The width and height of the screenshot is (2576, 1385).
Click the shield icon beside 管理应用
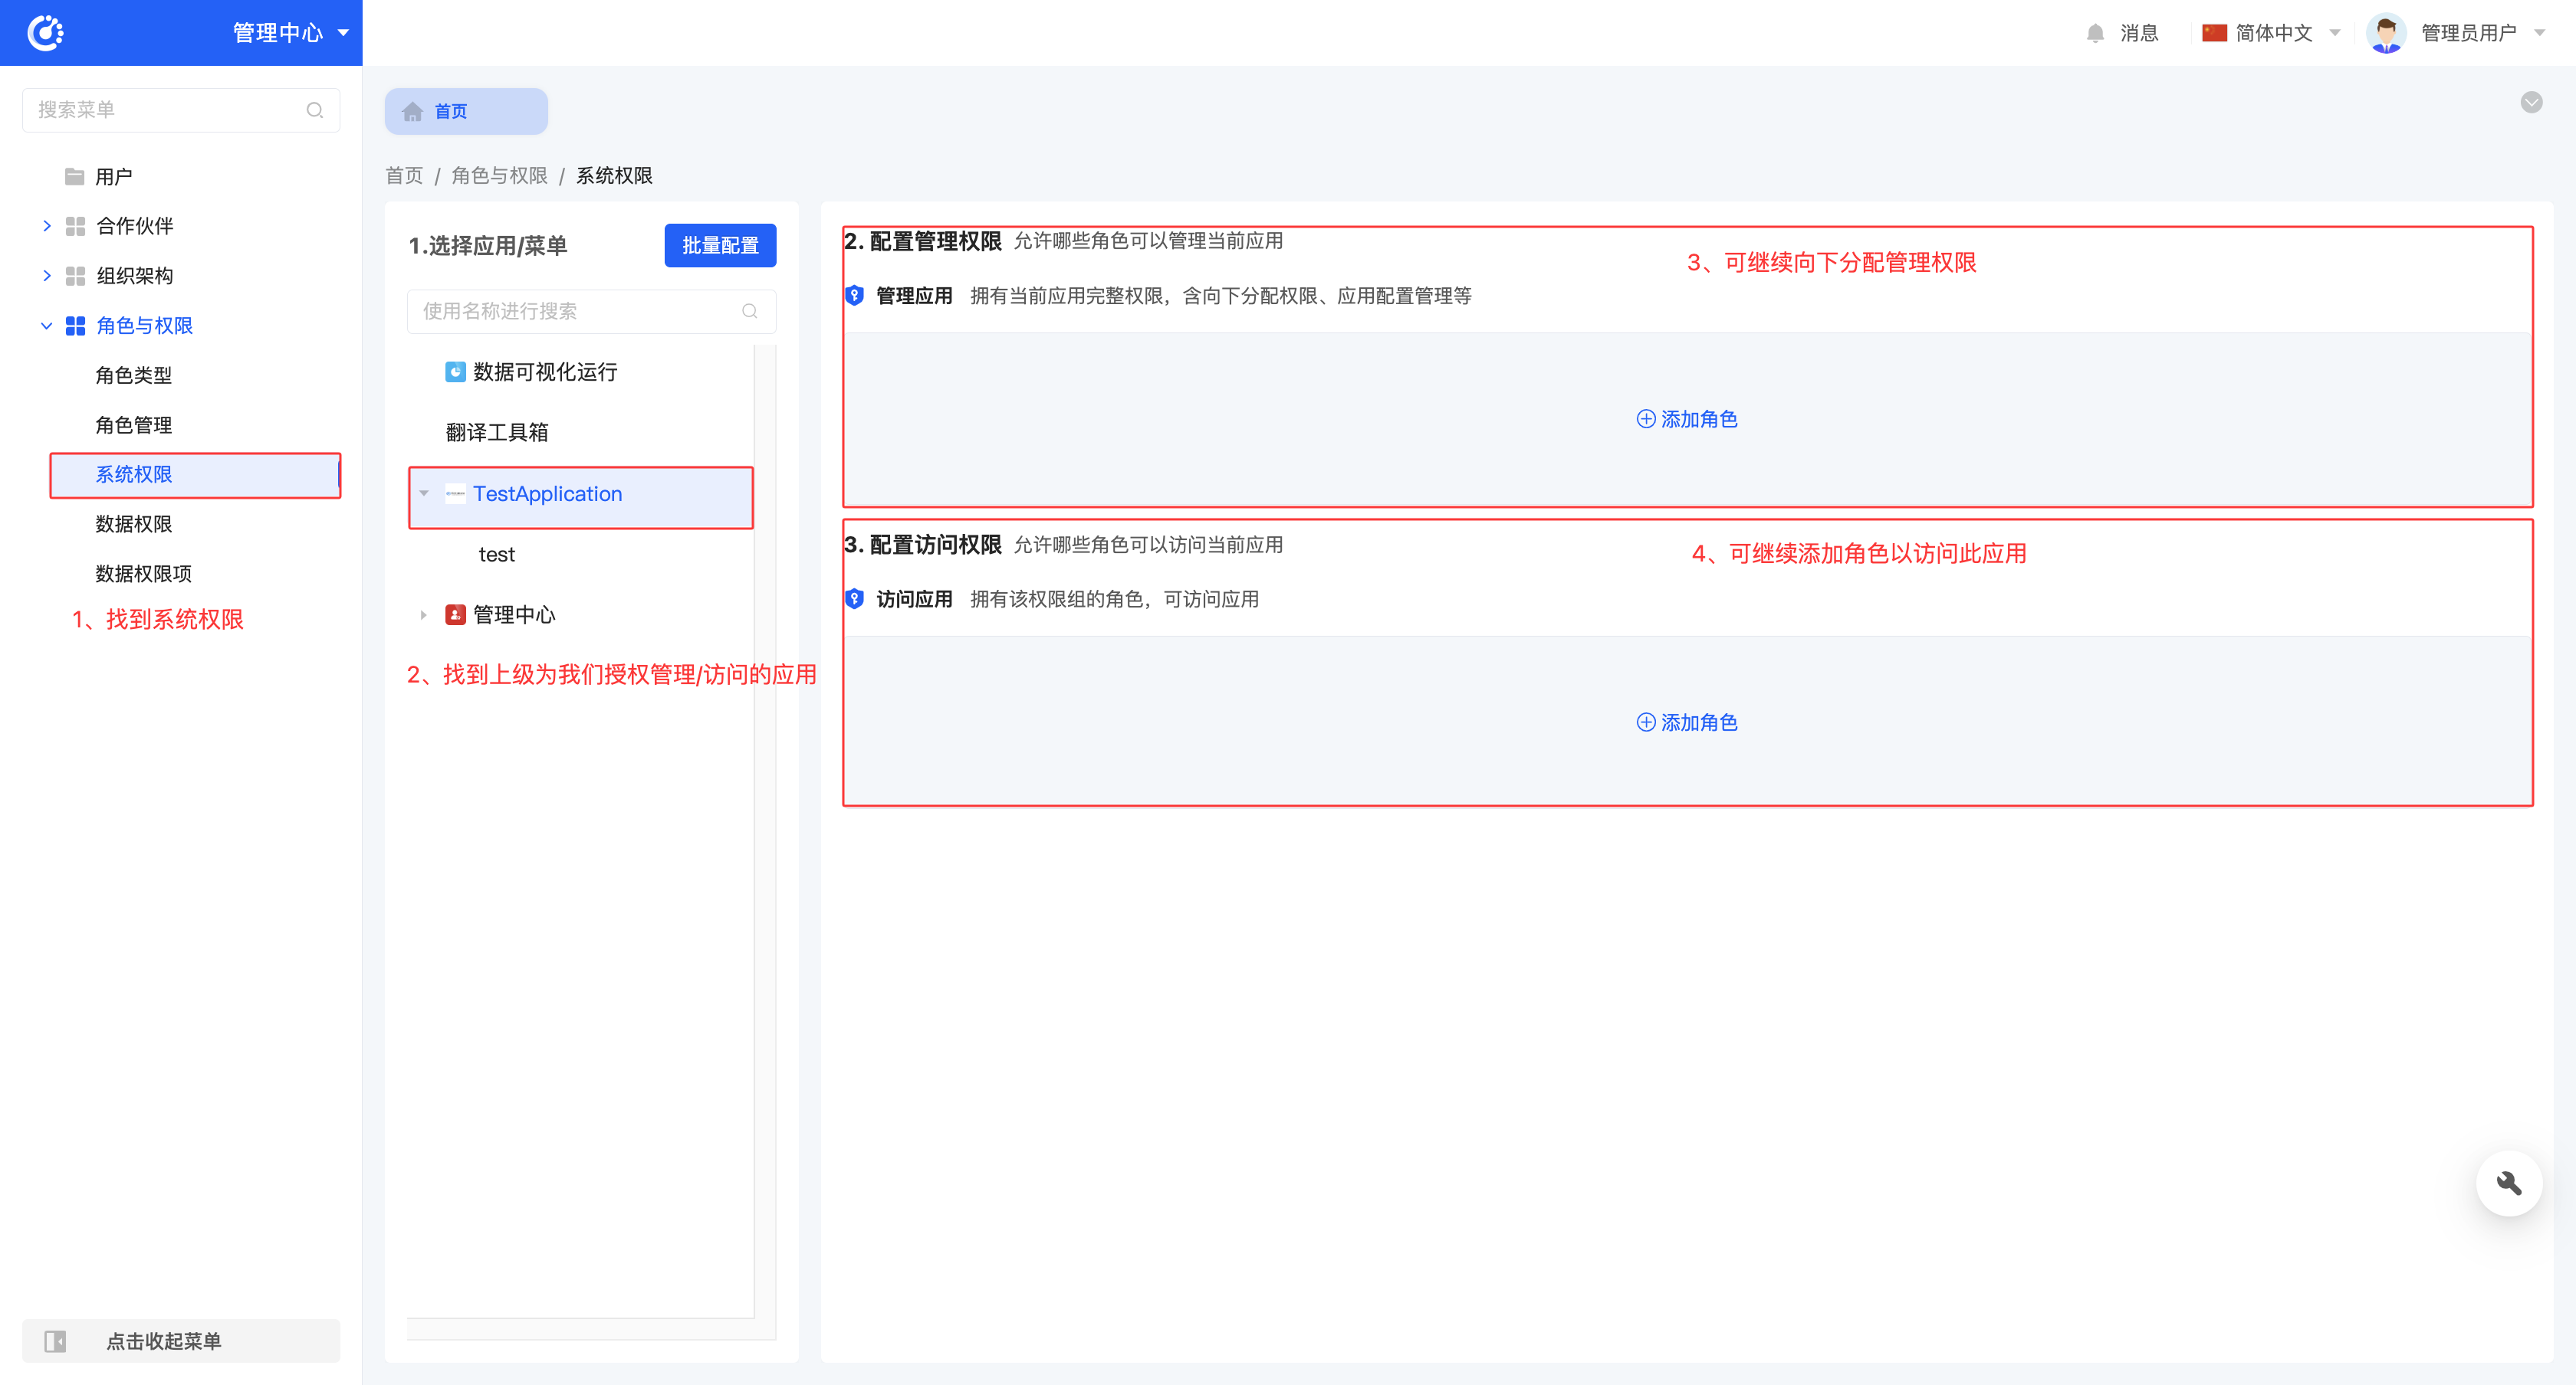pyautogui.click(x=854, y=296)
